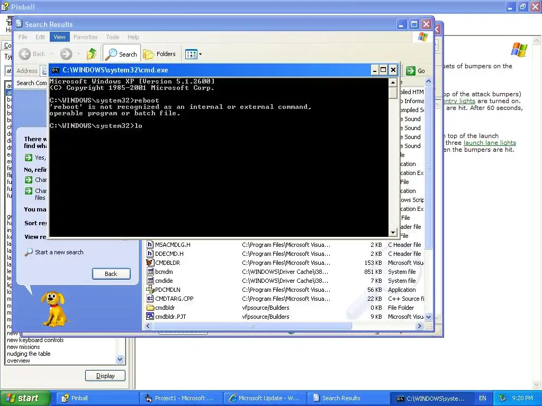542x406 pixels.
Task: Select the DDECMD.H file icon
Action: [150, 254]
